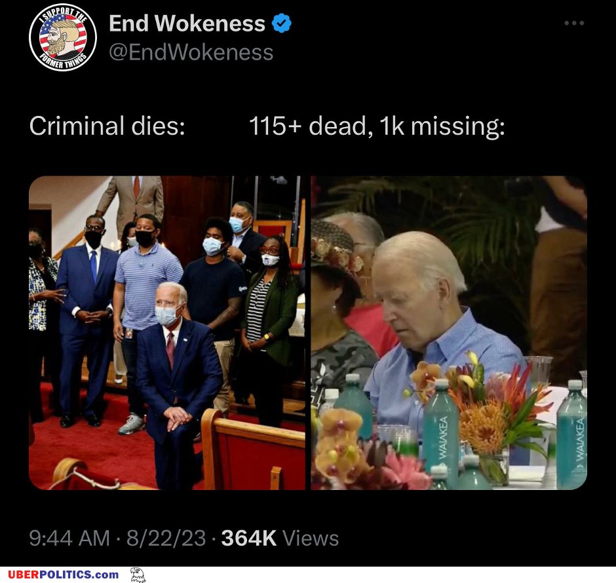The image size is (616, 583).
Task: Open the right photo with flowers and bottles
Action: [449, 333]
